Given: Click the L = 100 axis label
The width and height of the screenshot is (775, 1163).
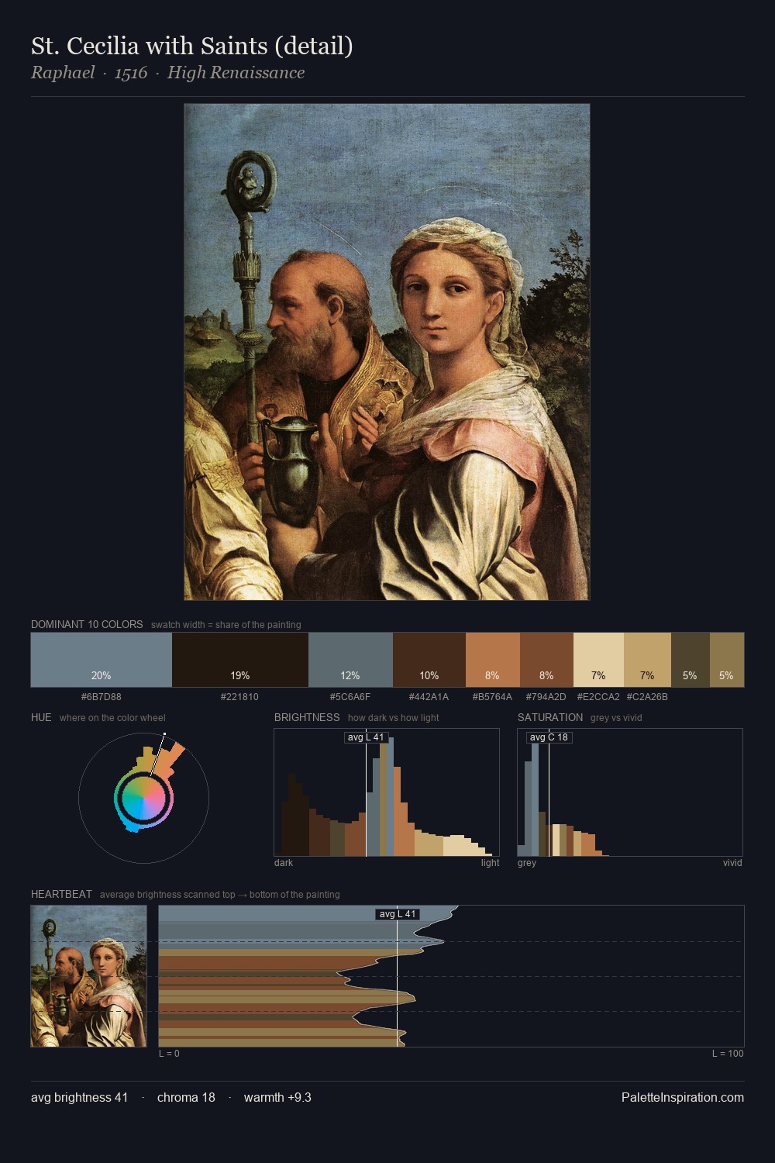Looking at the screenshot, I should click(728, 1053).
